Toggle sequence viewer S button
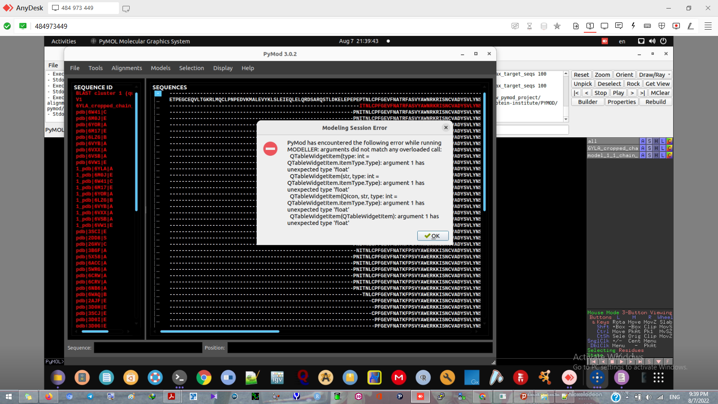718x404 pixels. pos(649,361)
